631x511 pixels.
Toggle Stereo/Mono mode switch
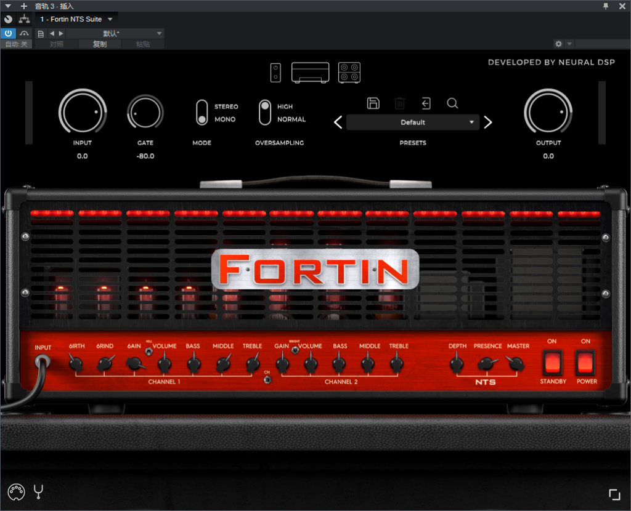click(x=202, y=113)
